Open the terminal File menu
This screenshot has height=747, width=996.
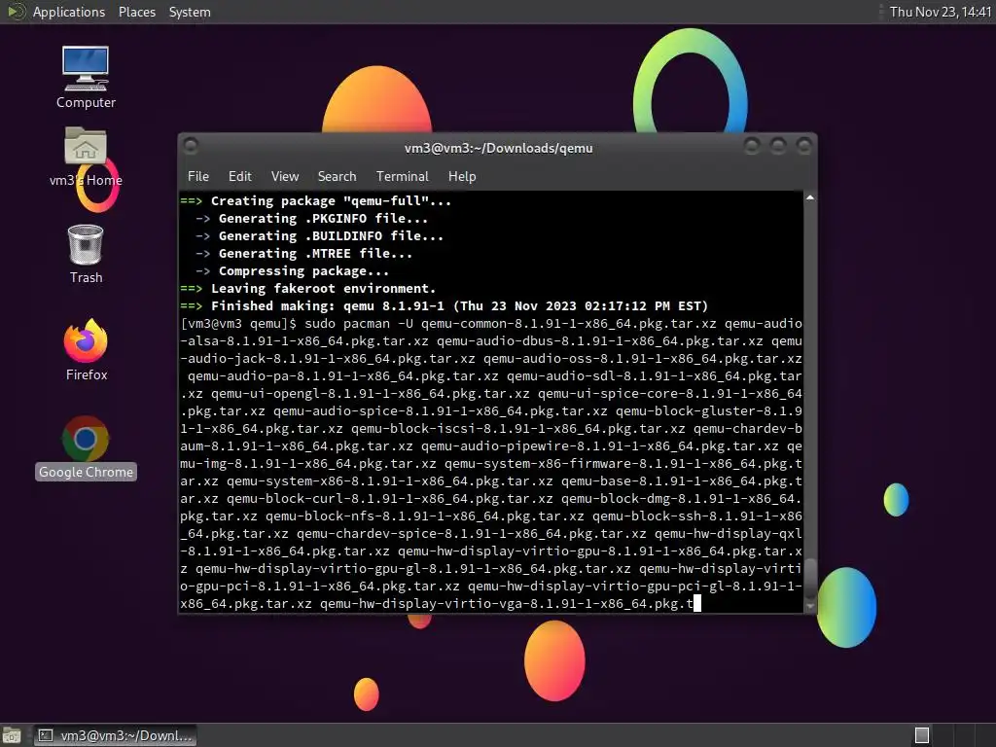point(198,176)
